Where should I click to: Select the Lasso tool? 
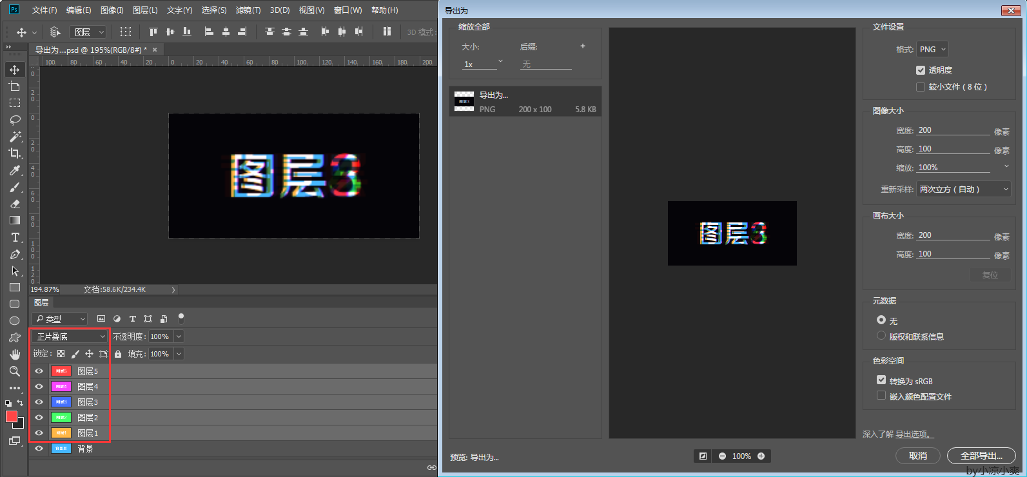(x=15, y=120)
